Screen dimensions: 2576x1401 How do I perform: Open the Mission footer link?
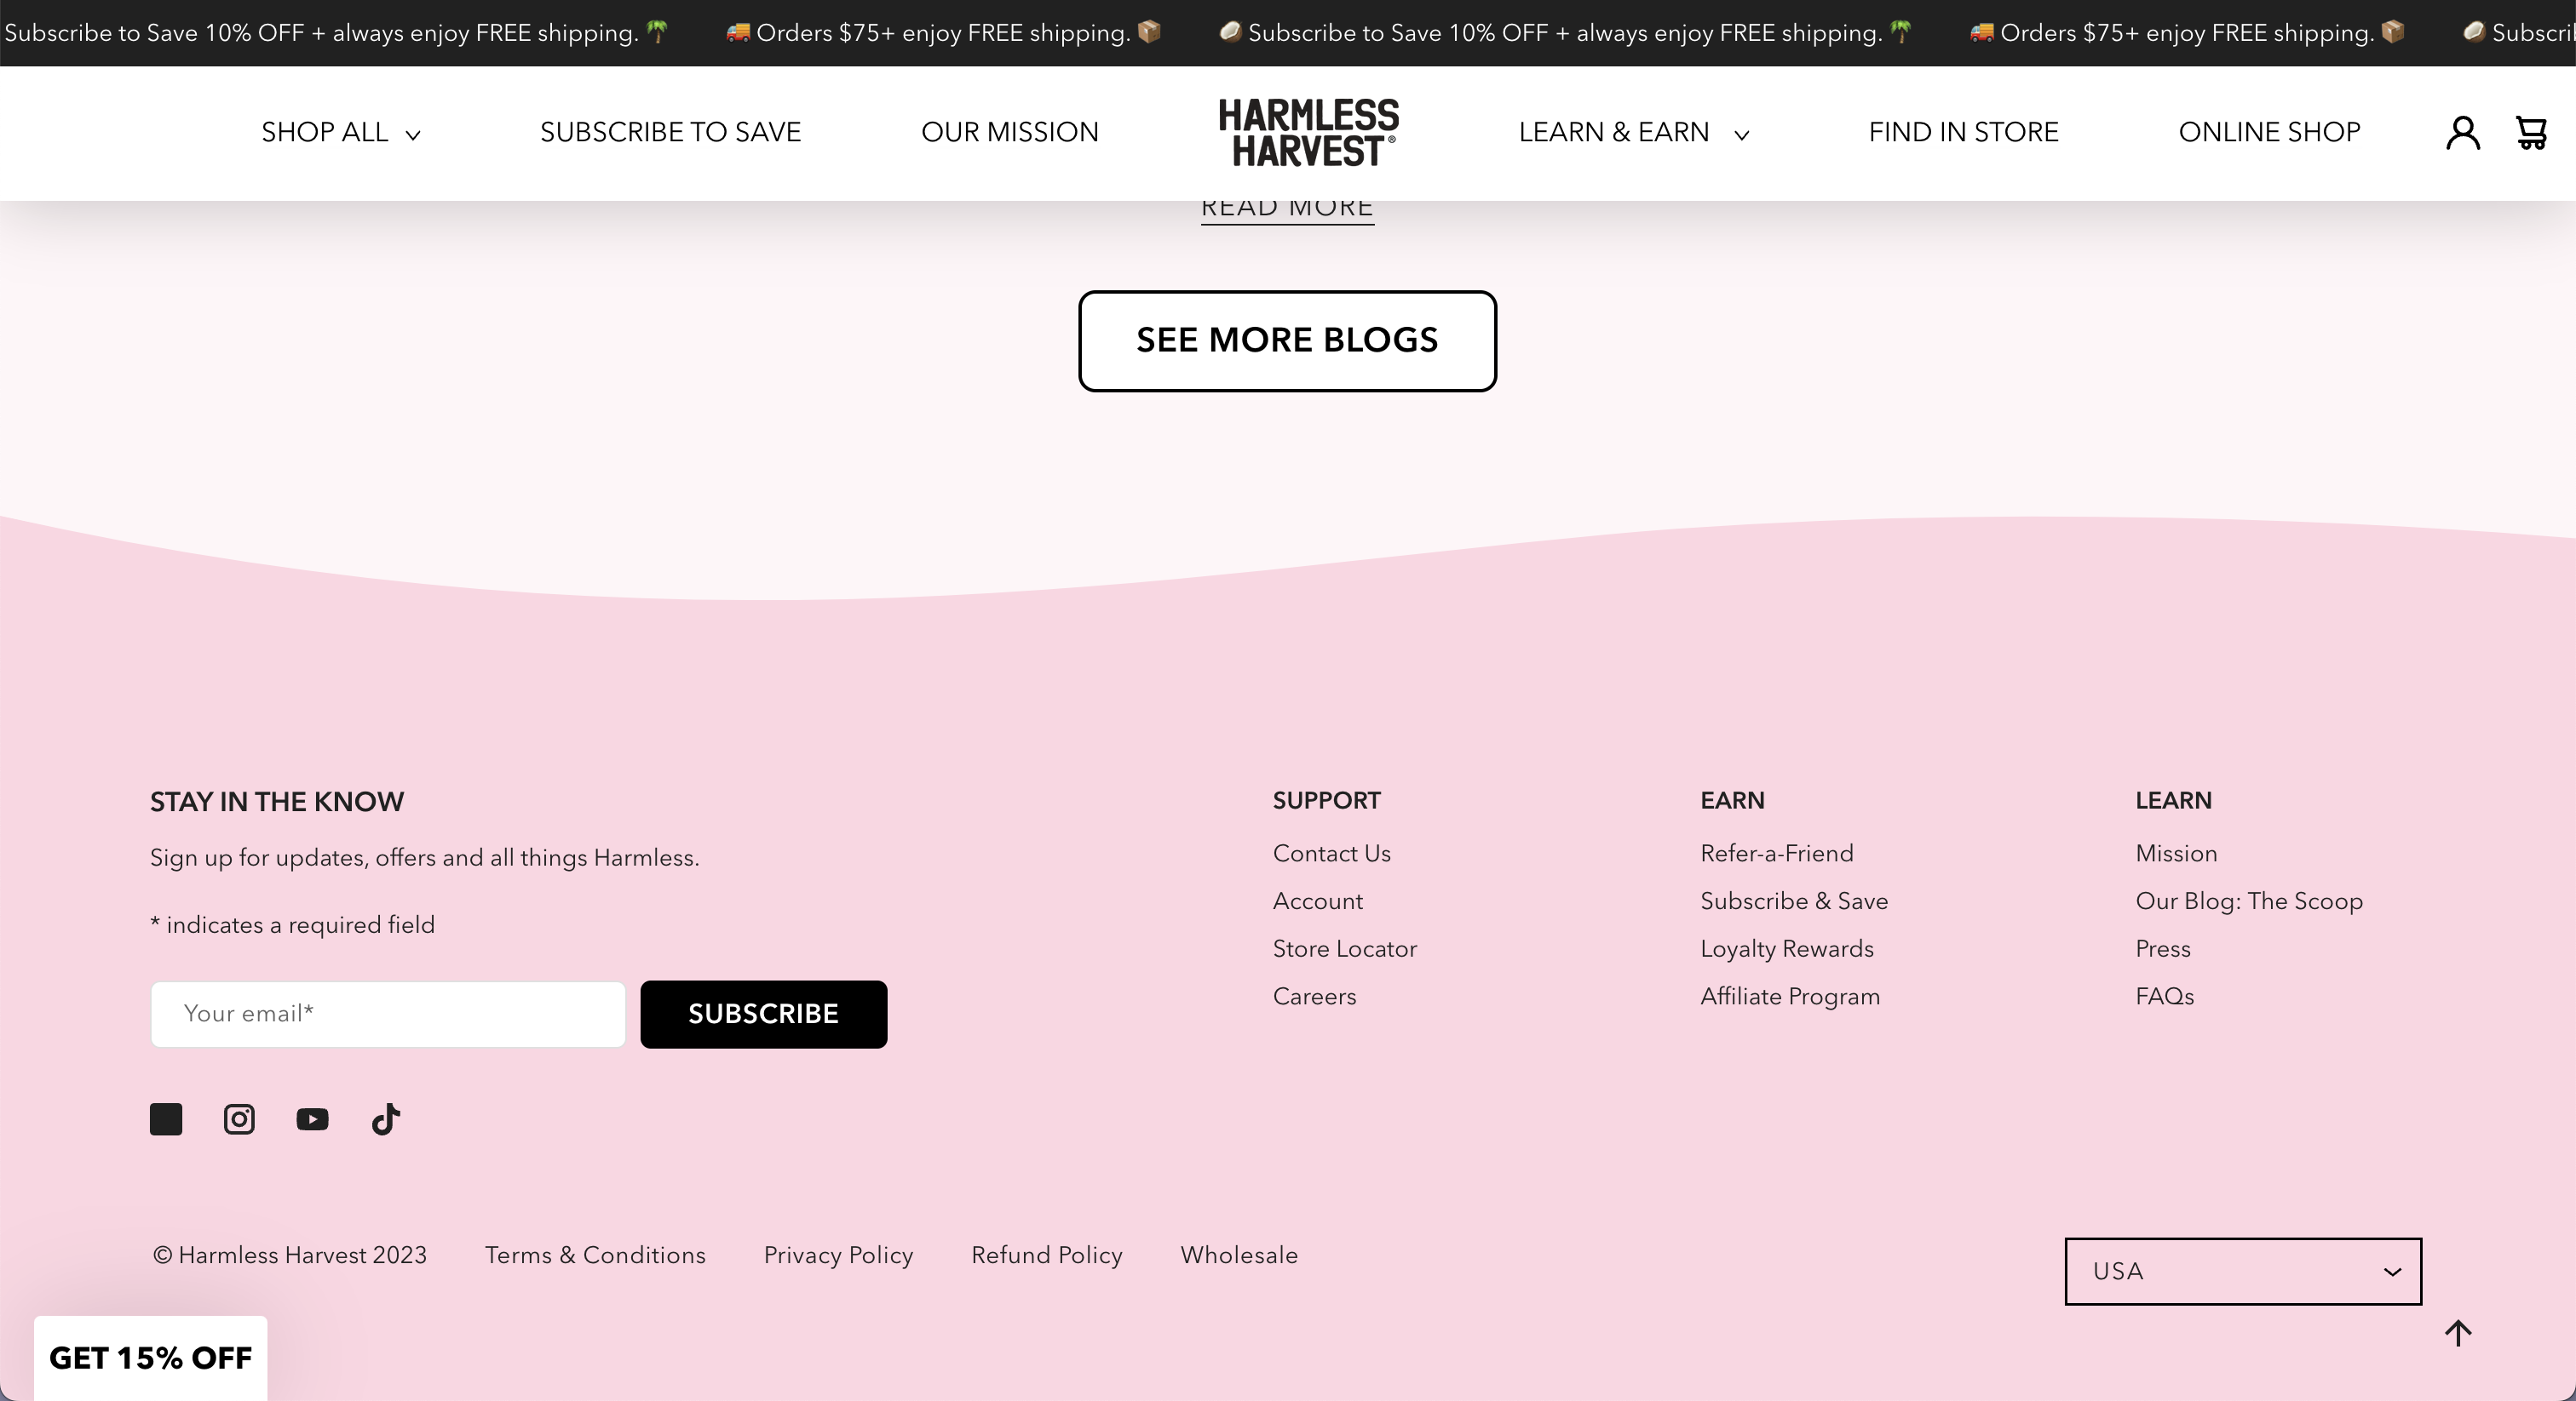coord(2176,855)
